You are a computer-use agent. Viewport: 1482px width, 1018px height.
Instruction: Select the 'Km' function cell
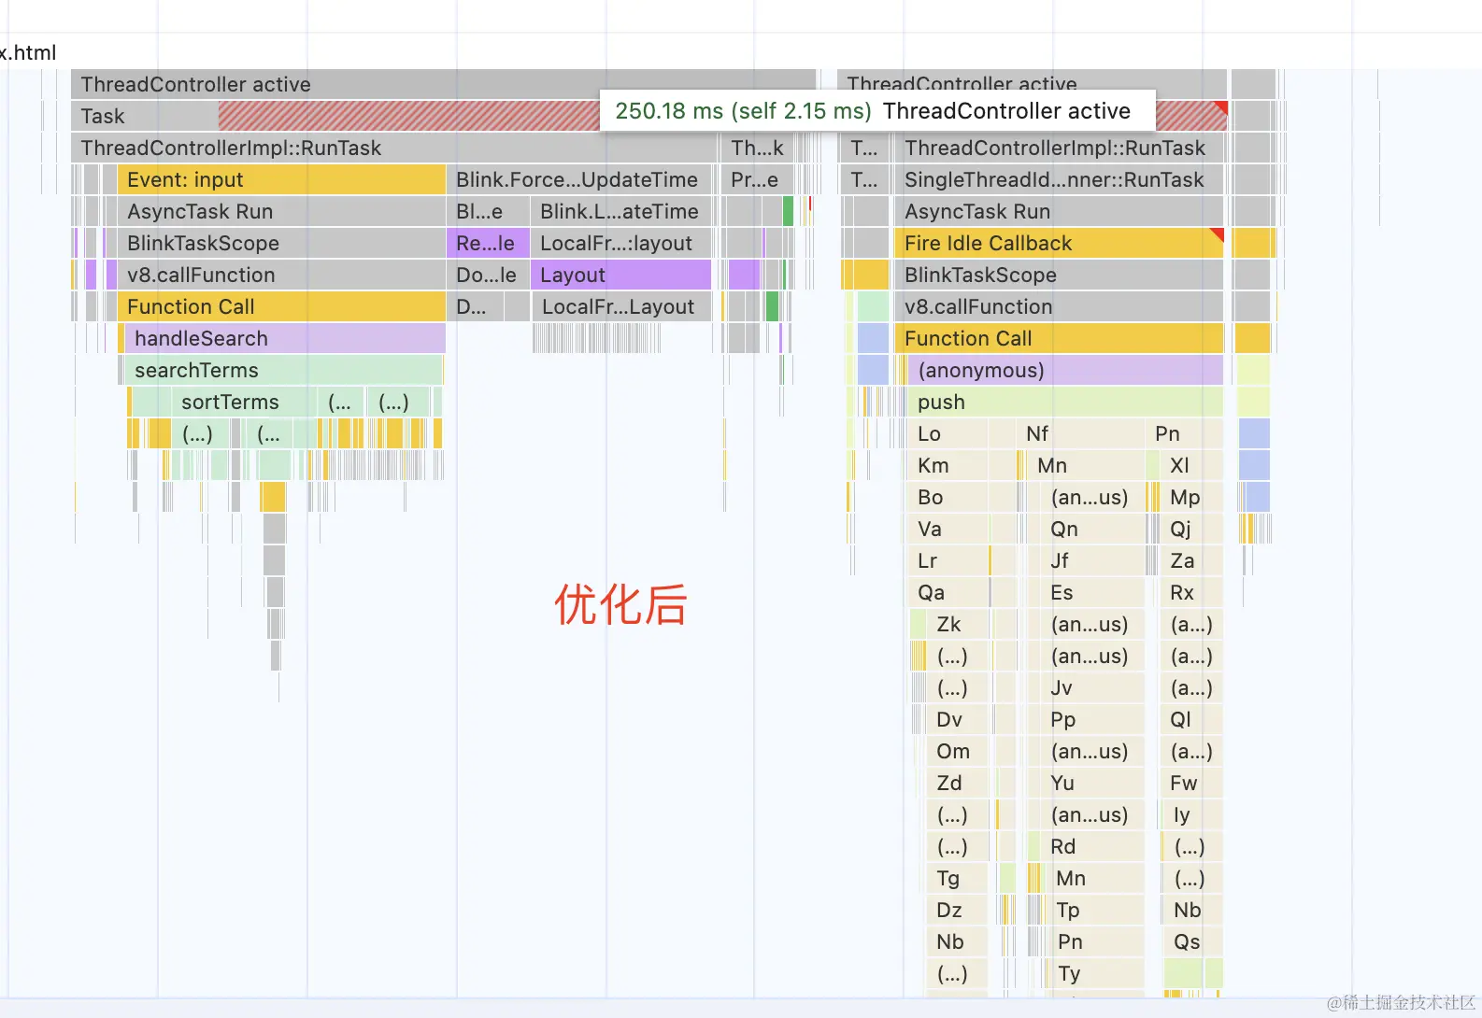pyautogui.click(x=948, y=465)
